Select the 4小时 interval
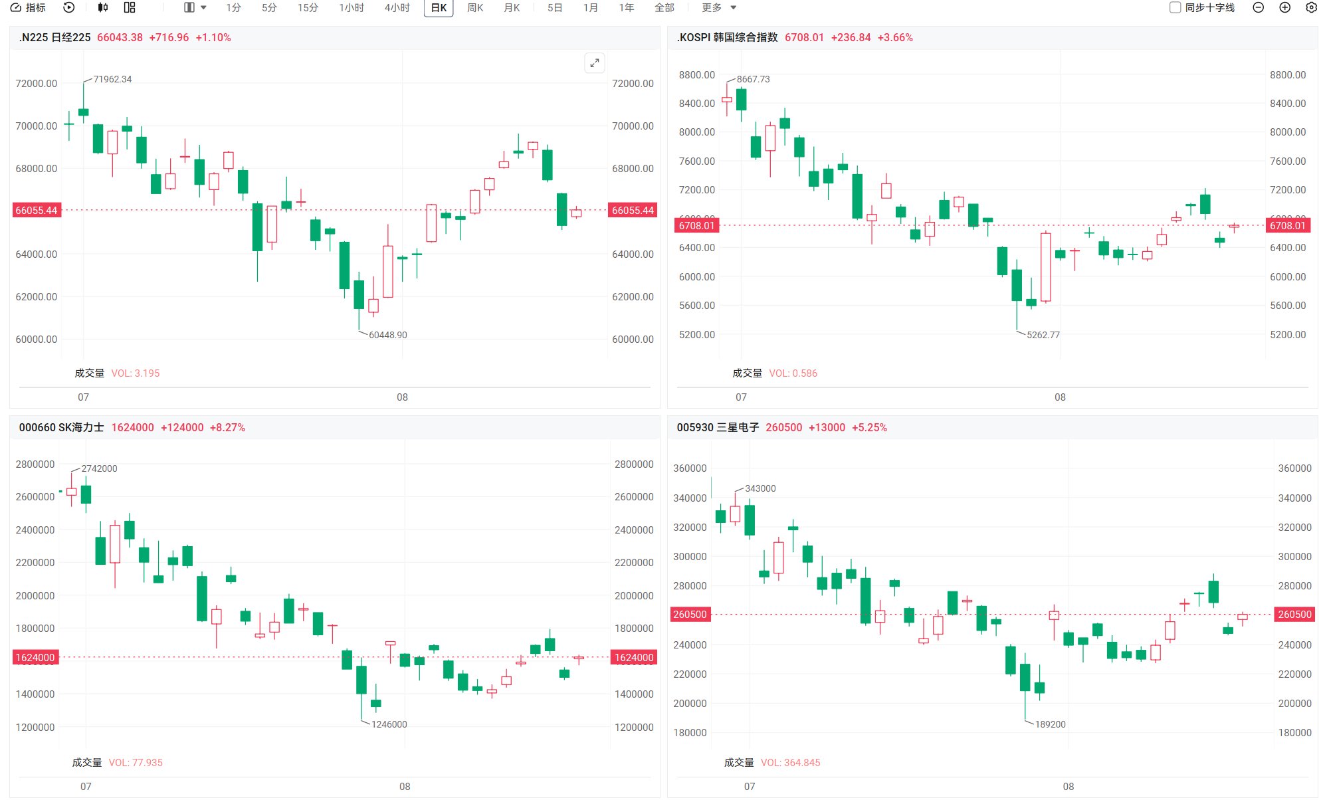The width and height of the screenshot is (1325, 800). (397, 7)
